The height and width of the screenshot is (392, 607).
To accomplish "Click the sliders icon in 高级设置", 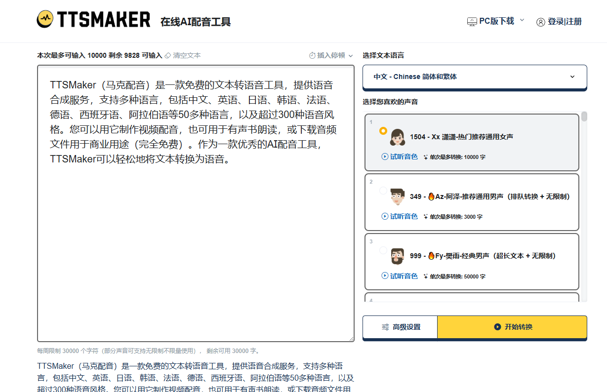I will coord(386,327).
